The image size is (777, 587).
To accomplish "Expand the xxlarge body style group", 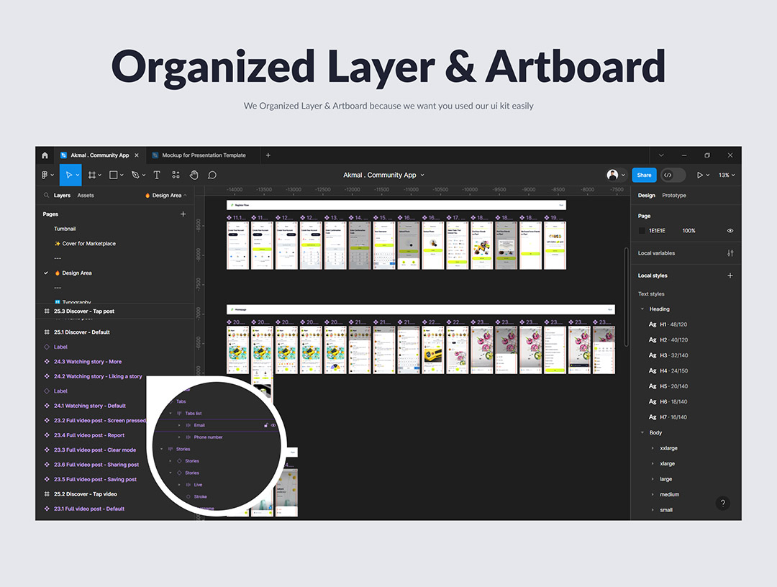I will [653, 448].
